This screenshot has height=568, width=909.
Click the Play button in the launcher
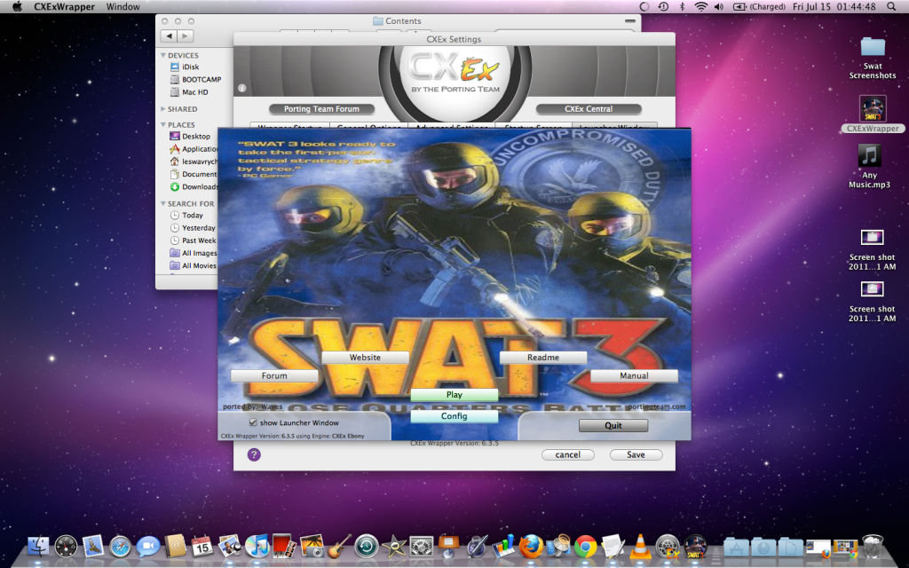tap(454, 395)
